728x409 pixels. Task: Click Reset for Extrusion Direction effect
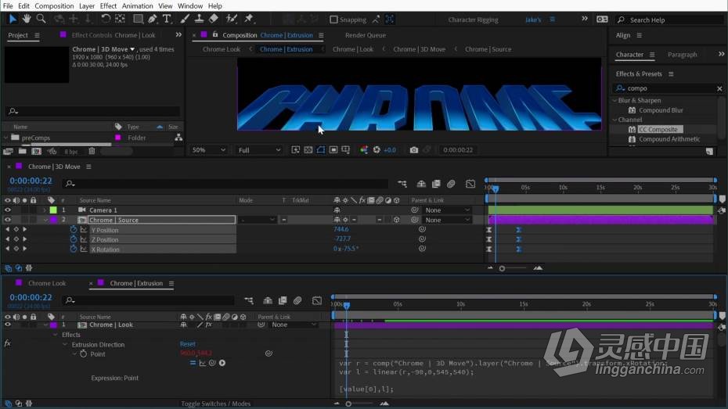[188, 344]
